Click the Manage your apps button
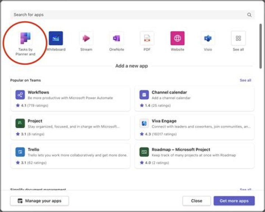The width and height of the screenshot is (265, 212). 39,201
